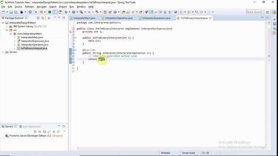Viewport: 278px width, 156px height.
Task: Click the New Java Package toolbar icon
Action: (110, 12)
